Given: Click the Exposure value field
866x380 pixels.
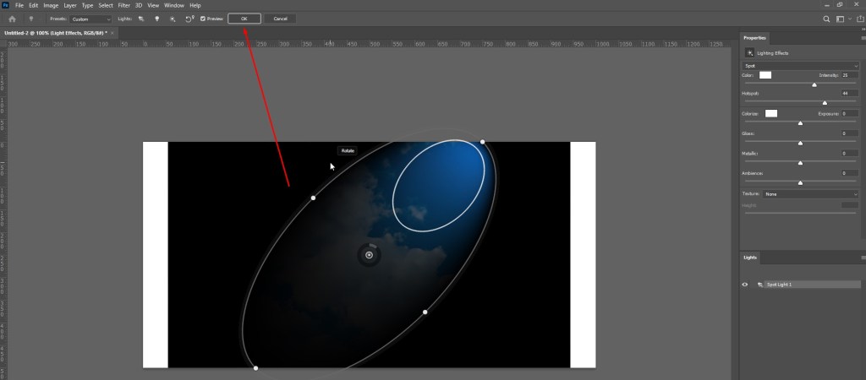Looking at the screenshot, I should [x=849, y=114].
